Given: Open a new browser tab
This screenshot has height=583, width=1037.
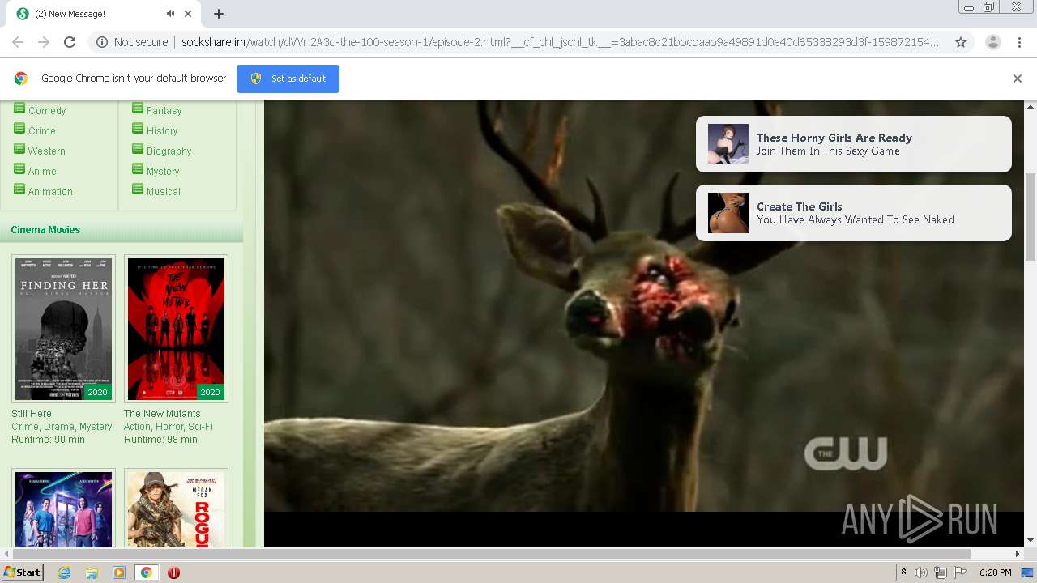Looking at the screenshot, I should (219, 14).
